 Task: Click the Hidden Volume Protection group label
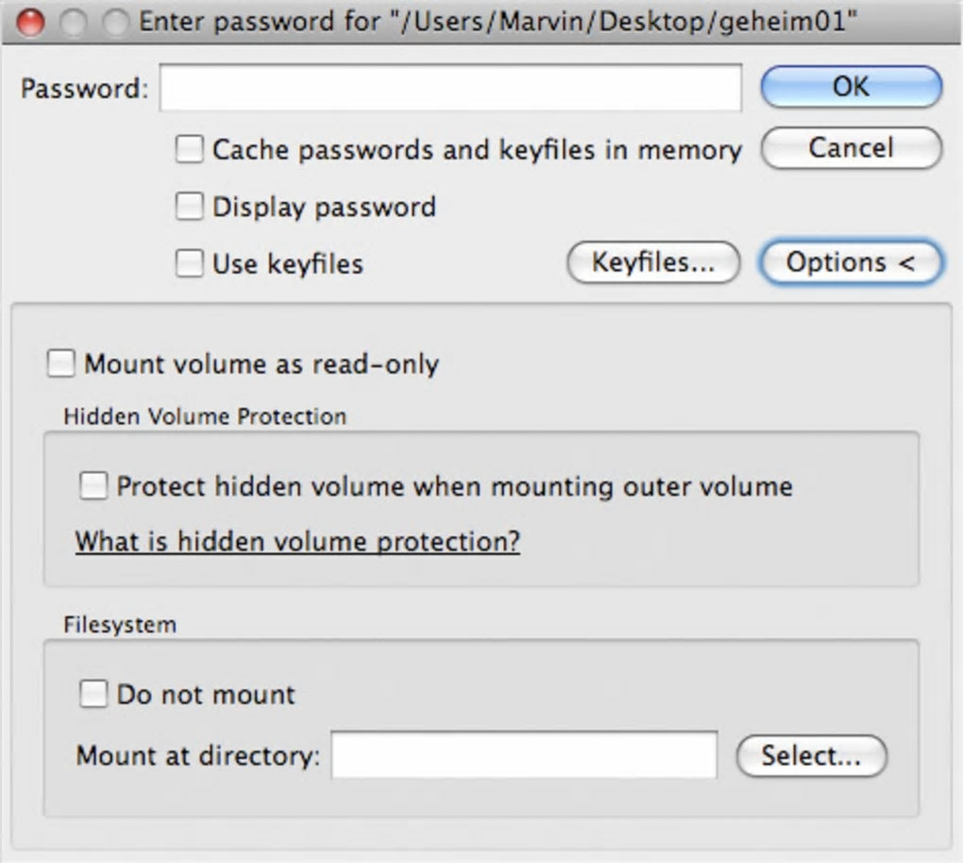click(205, 416)
